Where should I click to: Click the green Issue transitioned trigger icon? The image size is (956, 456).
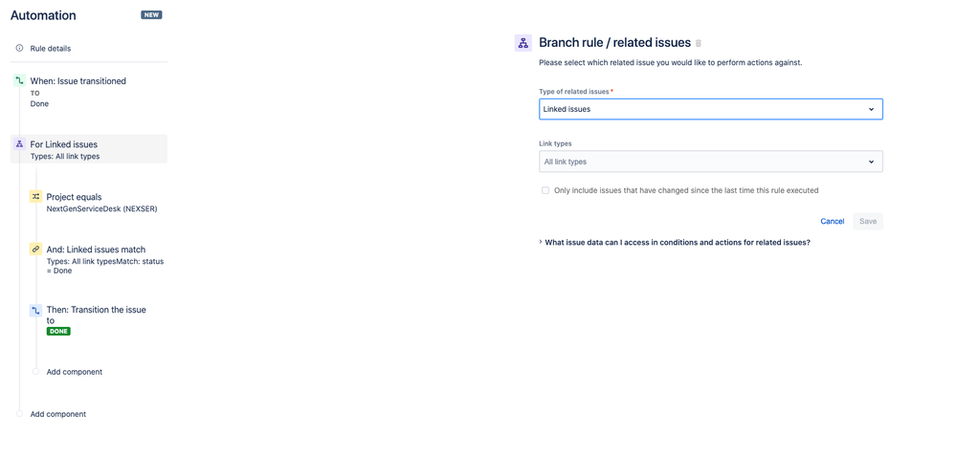(19, 80)
